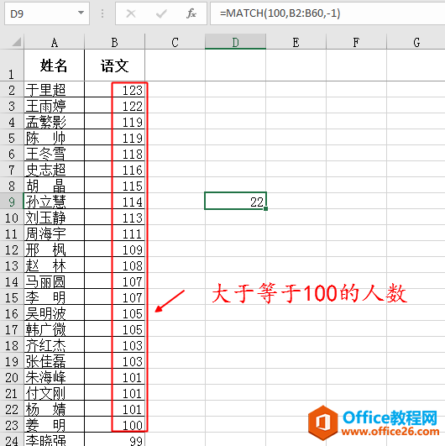Screen dimensions: 445x446
Task: Click score cell 113
Action: click(x=114, y=218)
